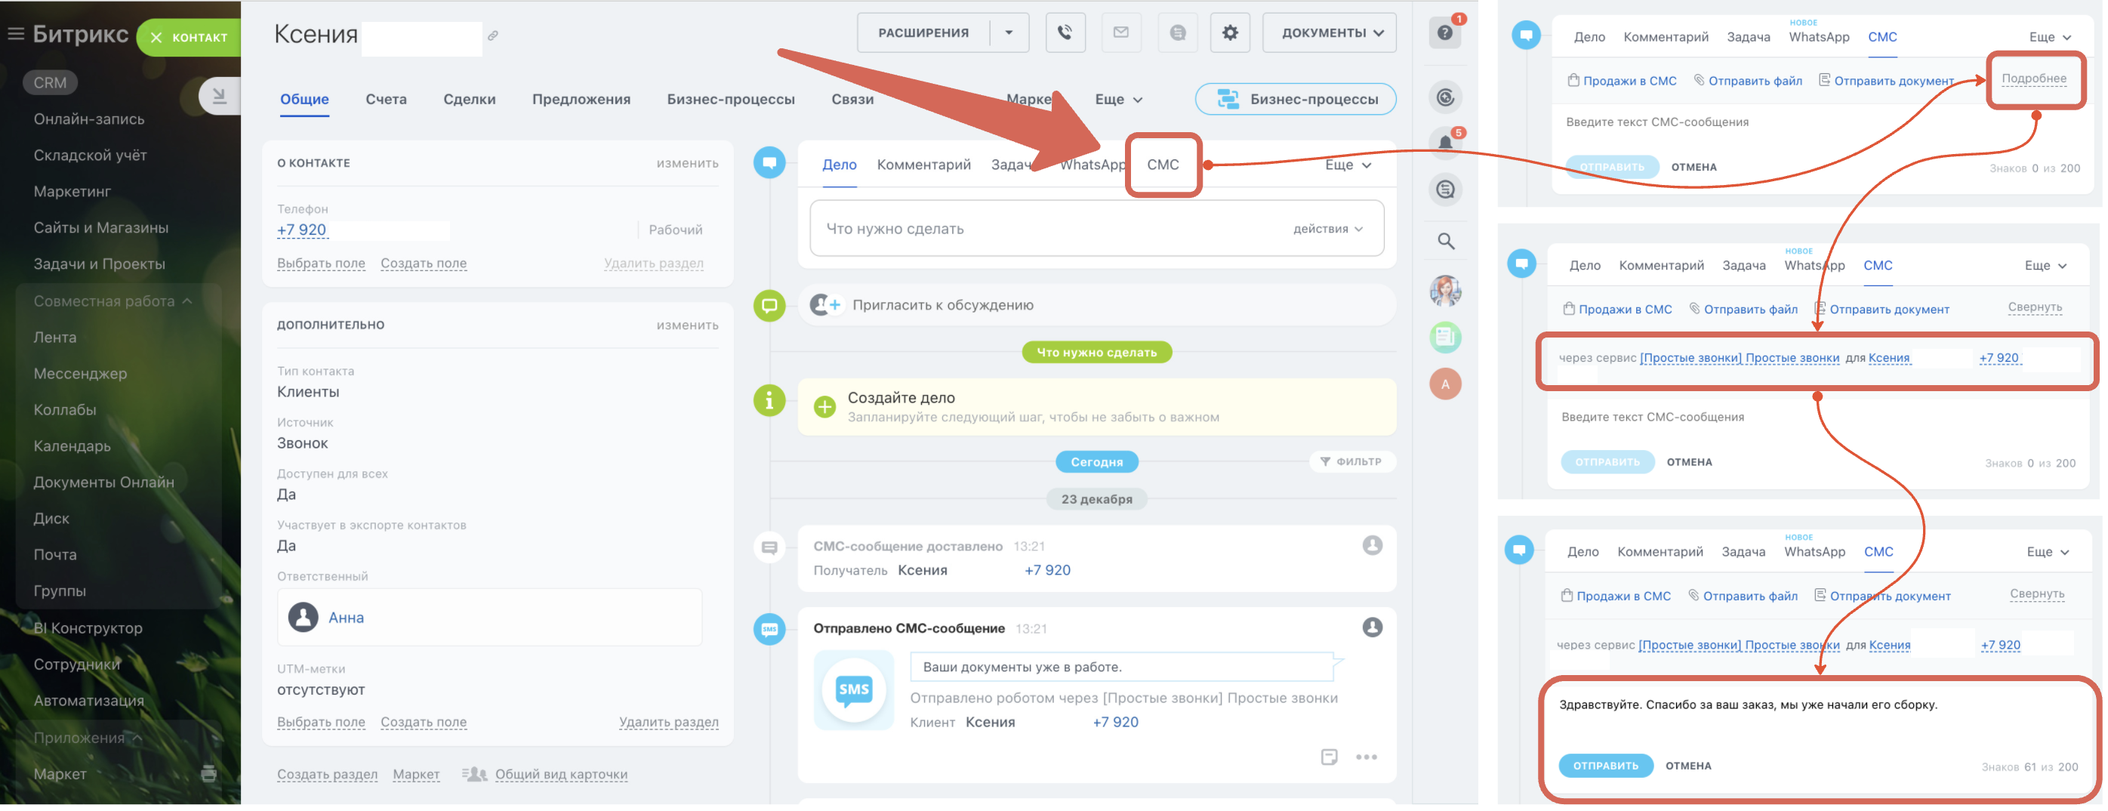Open the Предложения tab
The width and height of the screenshot is (2108, 811).
coord(581,99)
